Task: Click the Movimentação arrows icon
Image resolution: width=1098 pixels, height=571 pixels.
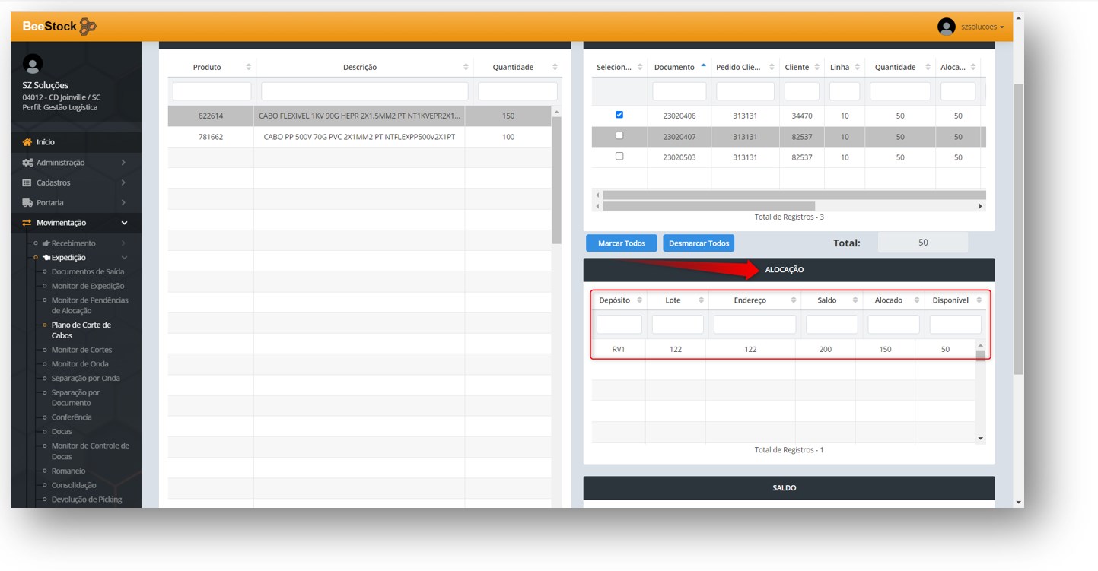Action: point(27,223)
